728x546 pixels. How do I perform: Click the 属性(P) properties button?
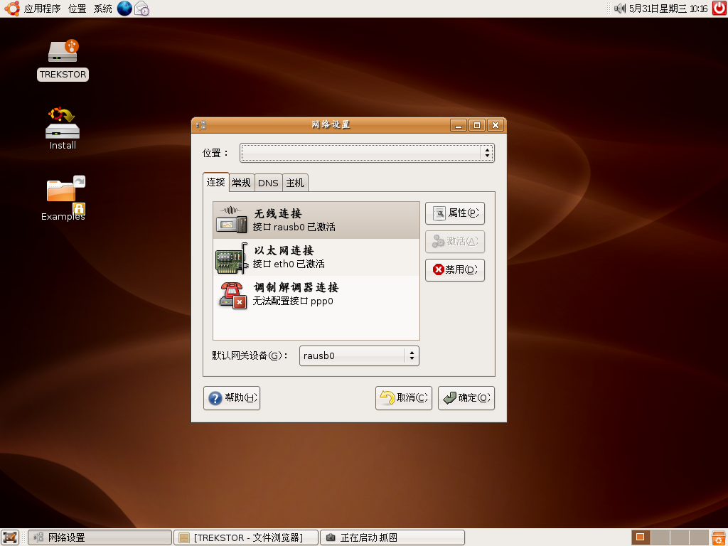[x=455, y=213]
